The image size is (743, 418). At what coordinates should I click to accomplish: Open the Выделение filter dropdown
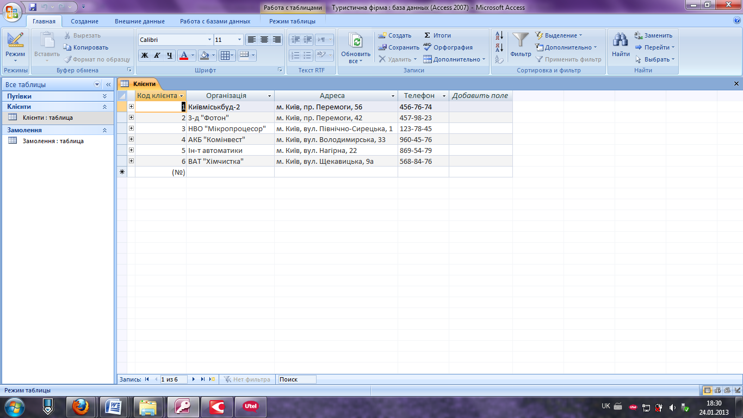[x=559, y=35]
